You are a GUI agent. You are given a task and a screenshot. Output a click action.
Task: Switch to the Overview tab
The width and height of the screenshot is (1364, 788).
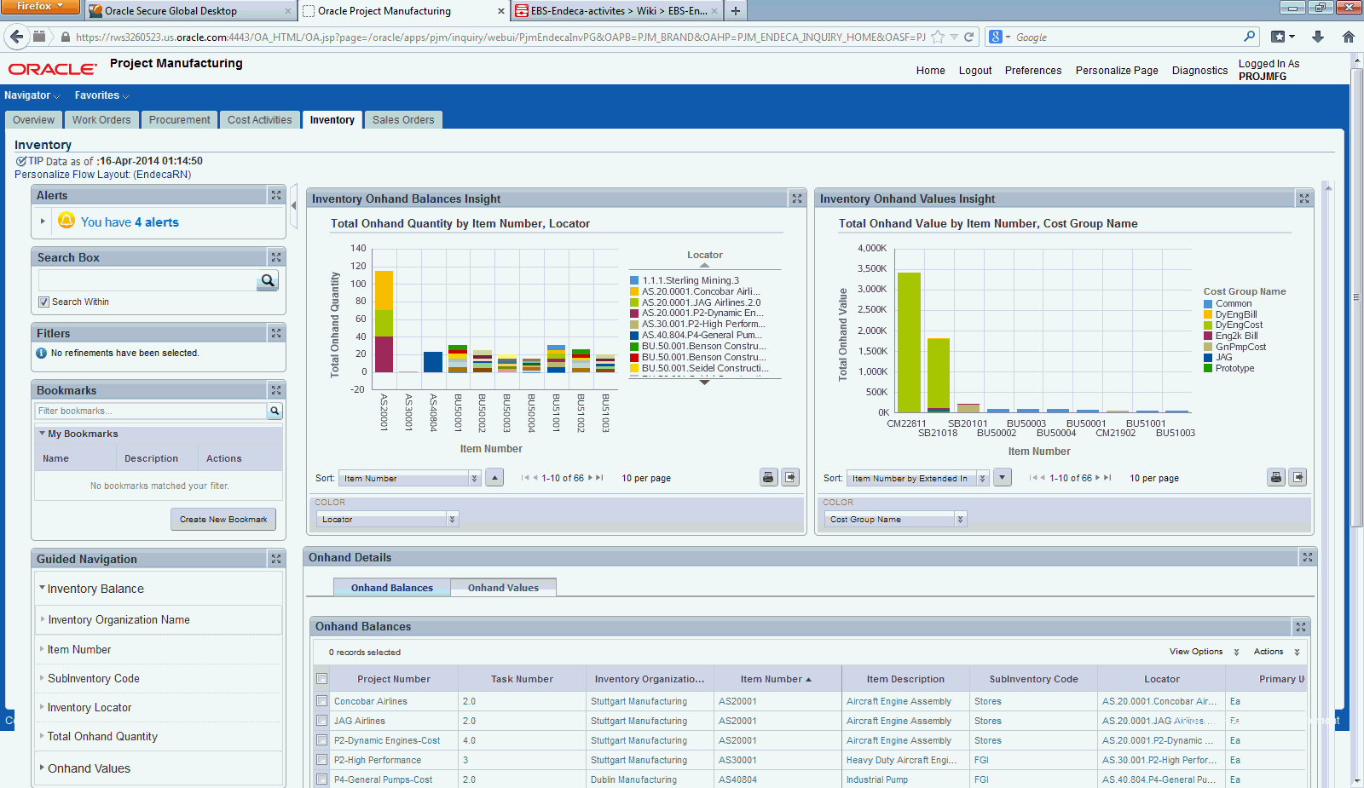(34, 120)
